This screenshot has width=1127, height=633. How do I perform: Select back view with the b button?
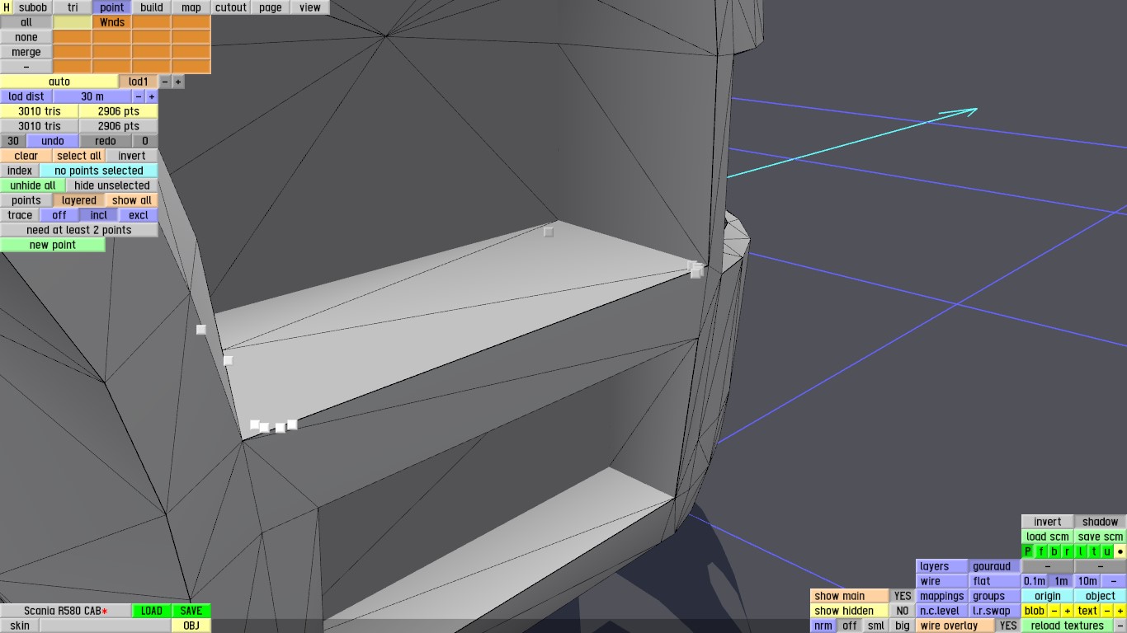coord(1054,551)
